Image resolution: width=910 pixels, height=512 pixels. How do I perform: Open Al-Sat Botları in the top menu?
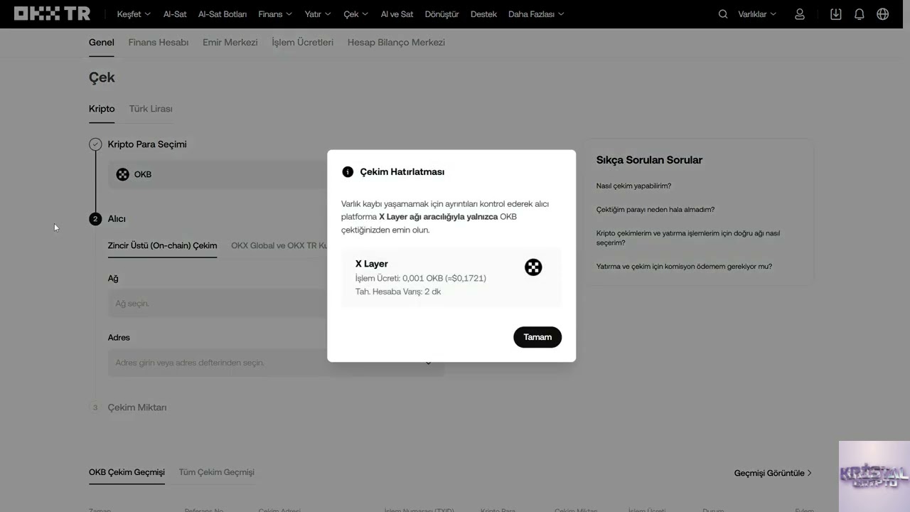[223, 14]
